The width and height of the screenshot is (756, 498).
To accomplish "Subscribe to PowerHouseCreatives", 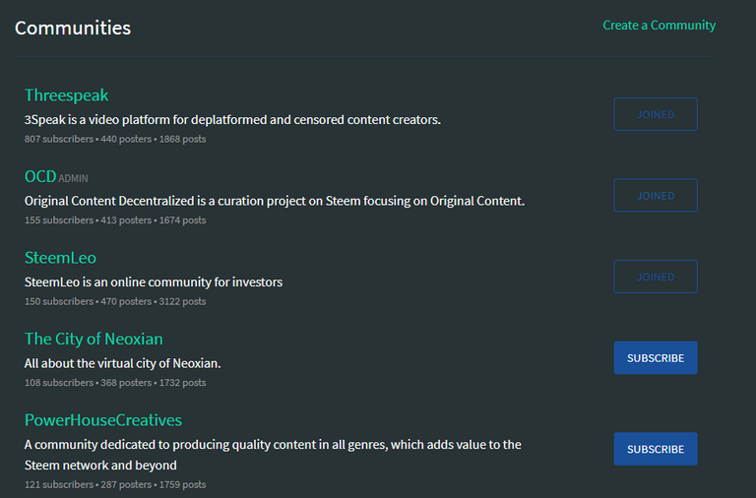I will tap(655, 449).
